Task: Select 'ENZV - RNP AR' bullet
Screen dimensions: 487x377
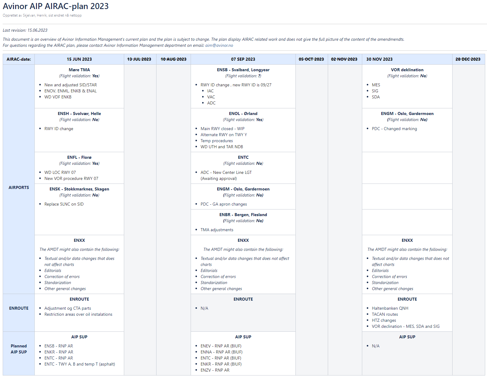Action: tap(215, 370)
